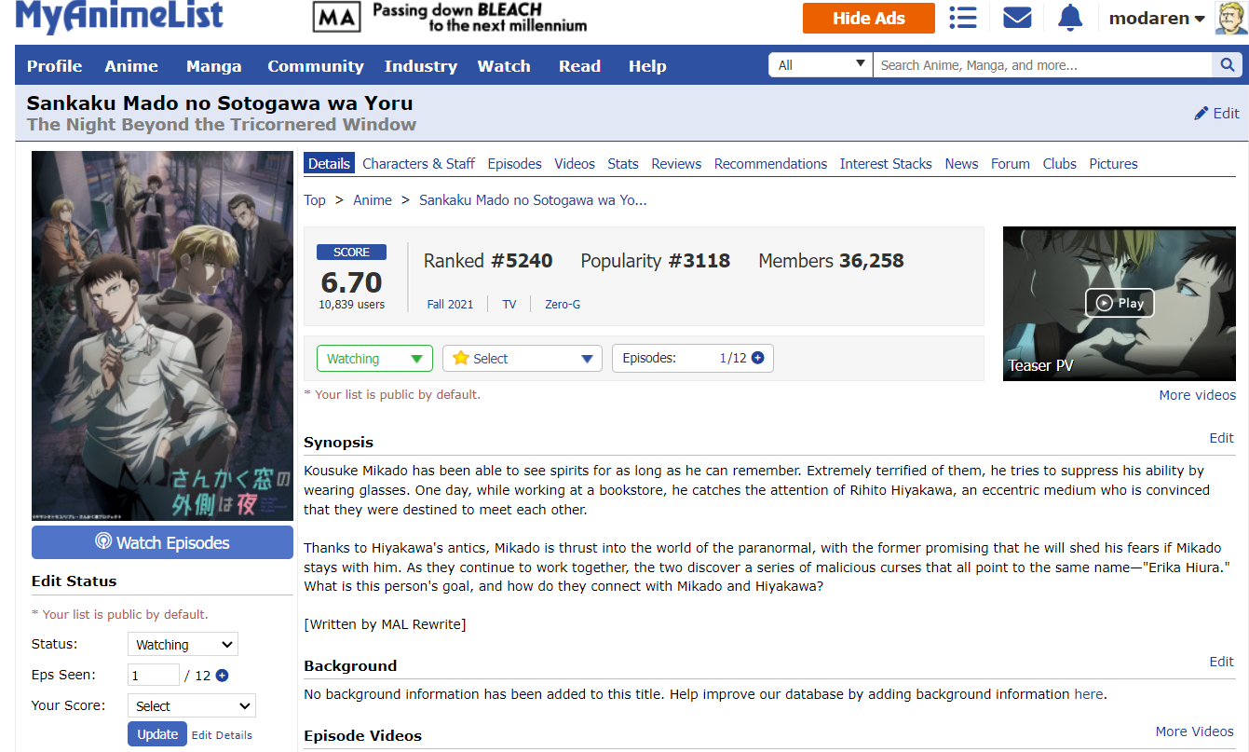Click the Popularity #3118 text

click(656, 261)
